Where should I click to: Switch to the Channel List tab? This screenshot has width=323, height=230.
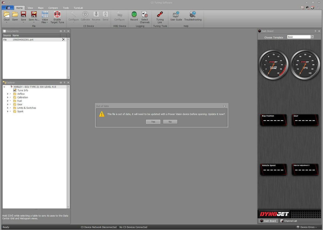click(289, 221)
